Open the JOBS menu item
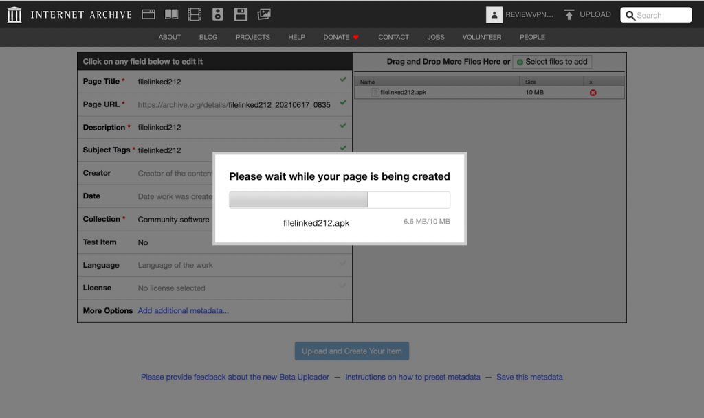The width and height of the screenshot is (704, 418). pyautogui.click(x=435, y=37)
